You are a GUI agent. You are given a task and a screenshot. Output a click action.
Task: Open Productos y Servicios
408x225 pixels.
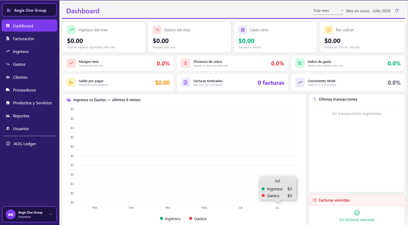29,103
